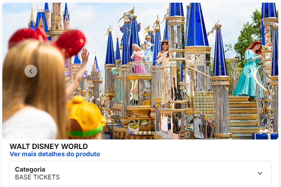Show the fourth slide via its dot
The width and height of the screenshot is (281, 187).
click(145, 133)
